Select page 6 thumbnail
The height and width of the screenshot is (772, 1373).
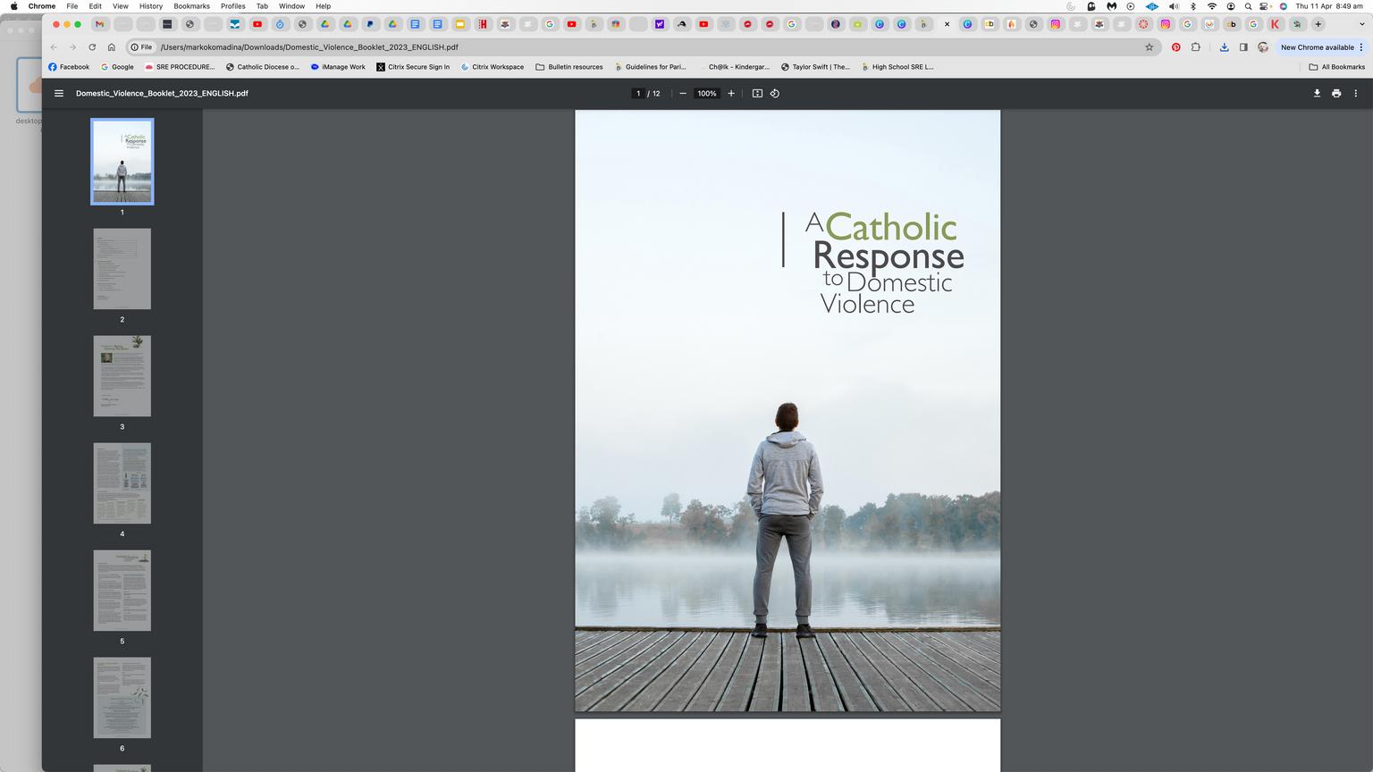[x=122, y=698]
